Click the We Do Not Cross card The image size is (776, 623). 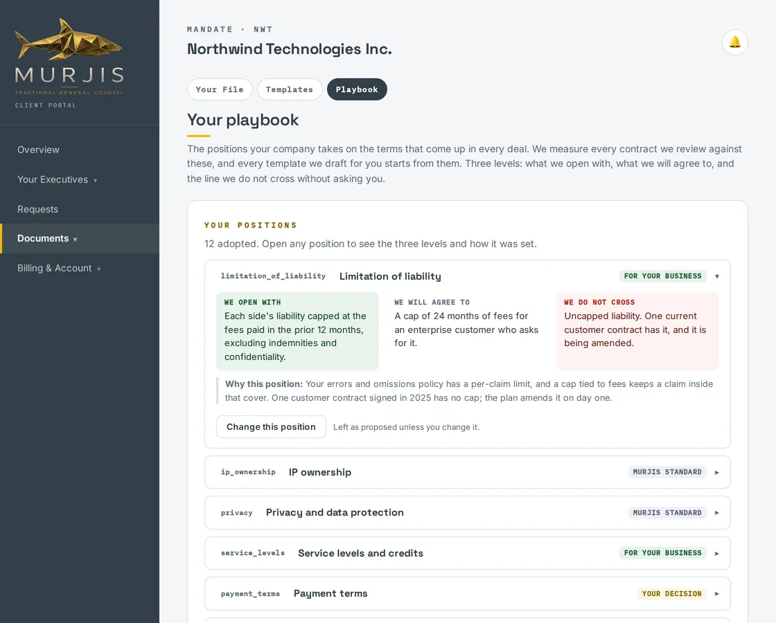click(637, 332)
